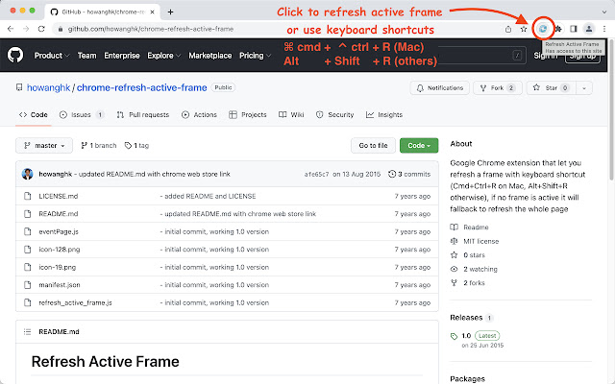Screen dimensions: 615x384
Task: Open the icon-19.png file
Action: (58, 267)
